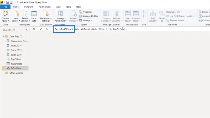Select the Other Queries folder
This screenshot has height=118, width=210.
(x=14, y=73)
